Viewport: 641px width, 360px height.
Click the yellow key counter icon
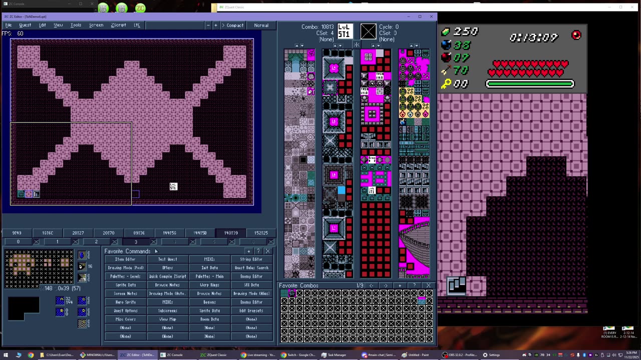pyautogui.click(x=446, y=84)
